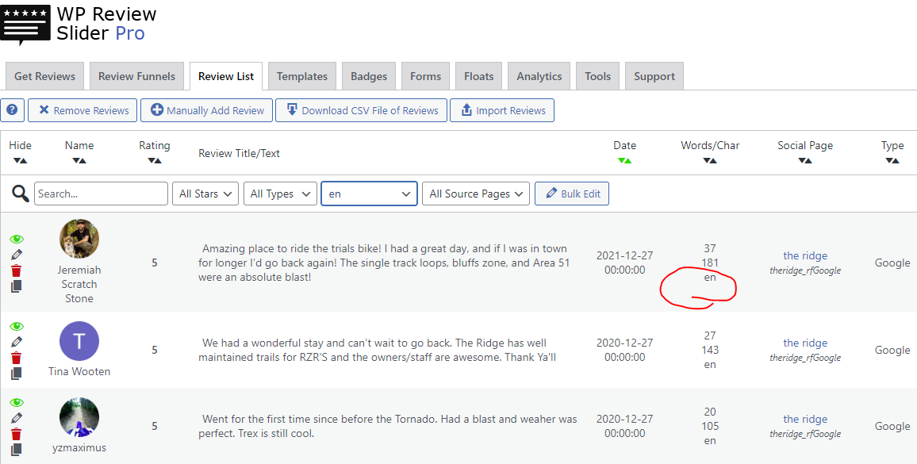Open the ridge link in yzmaximus row
This screenshot has height=464, width=917.
pos(805,419)
